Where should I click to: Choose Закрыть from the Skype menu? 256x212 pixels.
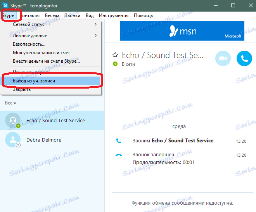click(51, 89)
